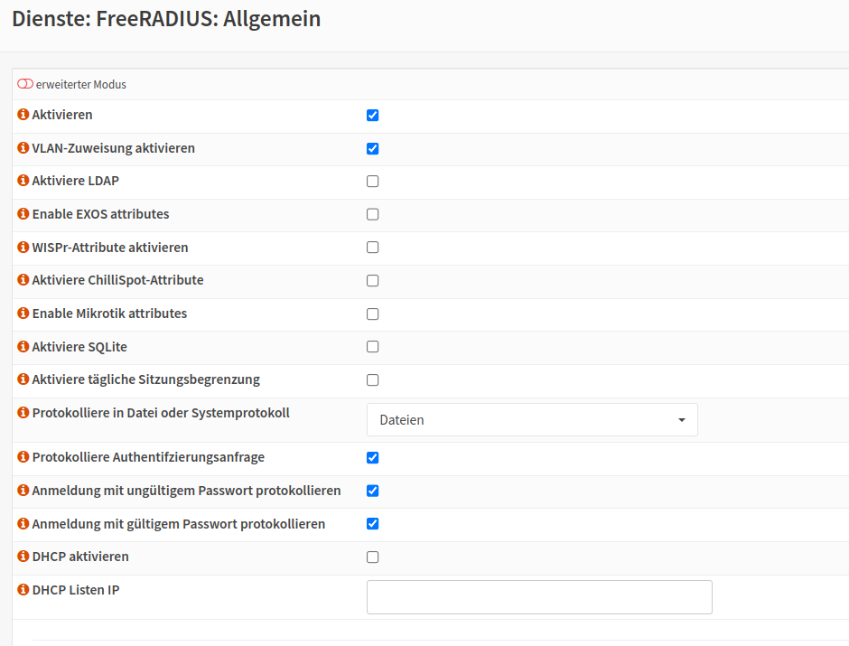Toggle the erweiterter Modus switch
849x646 pixels.
coord(25,84)
